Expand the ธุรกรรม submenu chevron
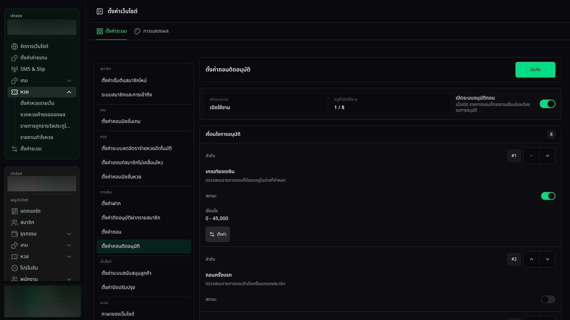The height and width of the screenshot is (320, 570). point(69,234)
